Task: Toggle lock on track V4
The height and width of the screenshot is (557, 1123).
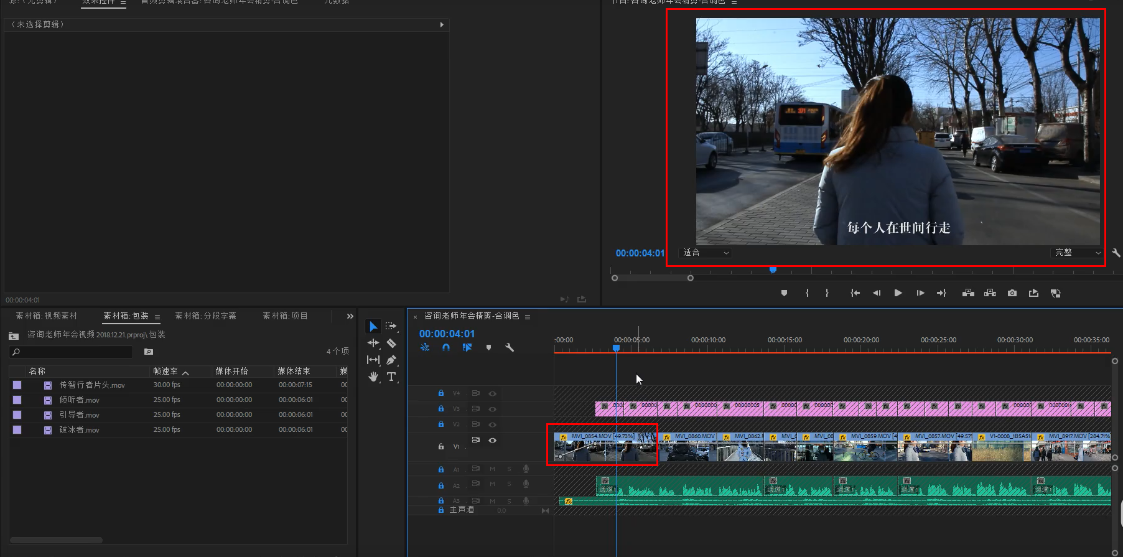Action: pyautogui.click(x=441, y=393)
